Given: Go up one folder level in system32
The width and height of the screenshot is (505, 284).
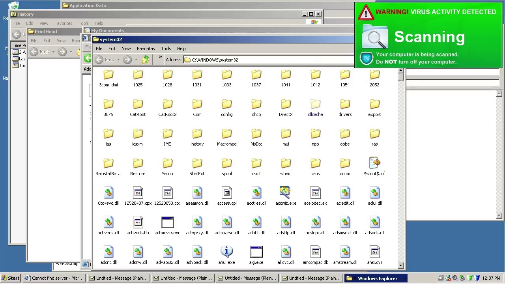Looking at the screenshot, I should point(146,60).
